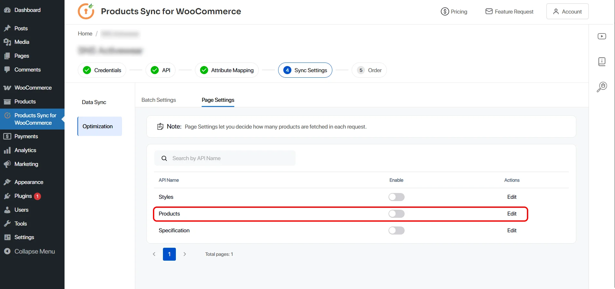Focus the Search by API Name field
This screenshot has width=615, height=289.
point(225,158)
